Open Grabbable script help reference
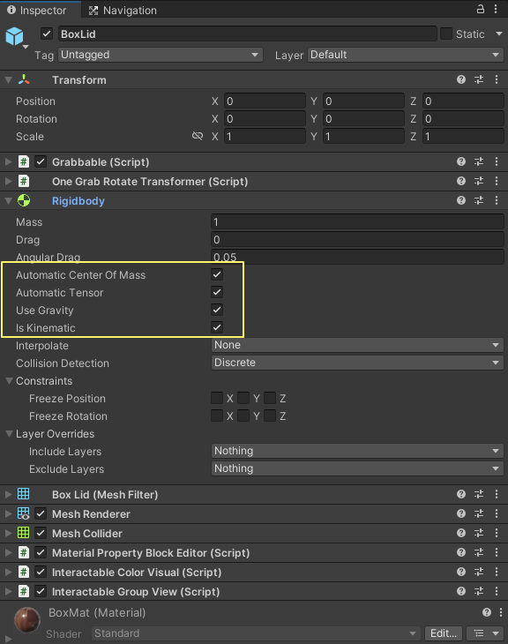 pos(461,161)
